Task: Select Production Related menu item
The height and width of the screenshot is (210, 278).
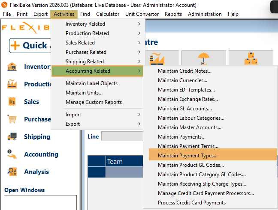Action: click(97, 33)
